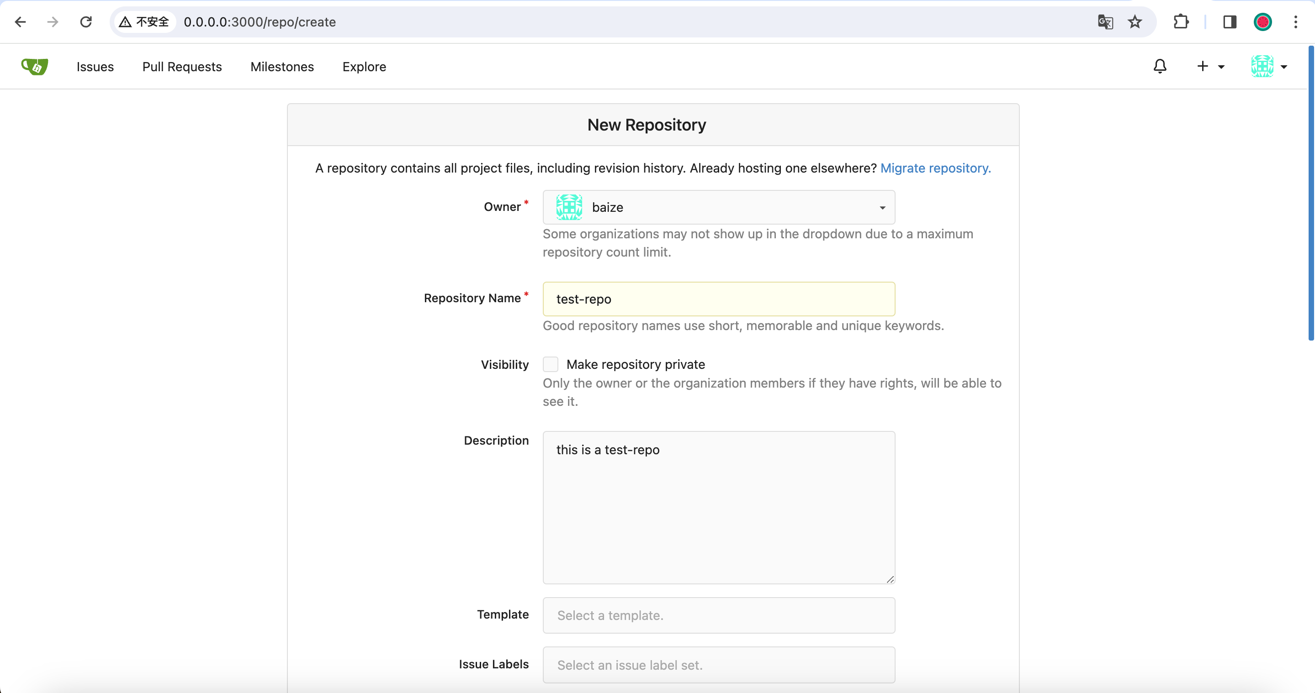Open Explore in the navigation bar
This screenshot has width=1315, height=693.
click(364, 67)
